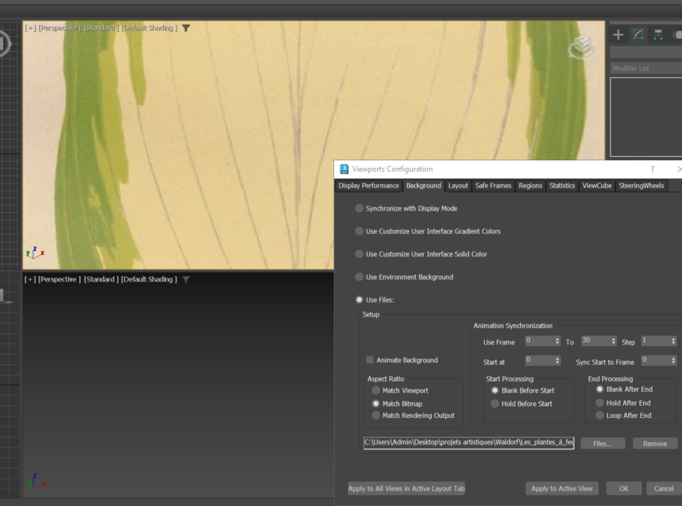Image resolution: width=682 pixels, height=506 pixels.
Task: Click the ViewCube in the top viewport
Action: 582,46
